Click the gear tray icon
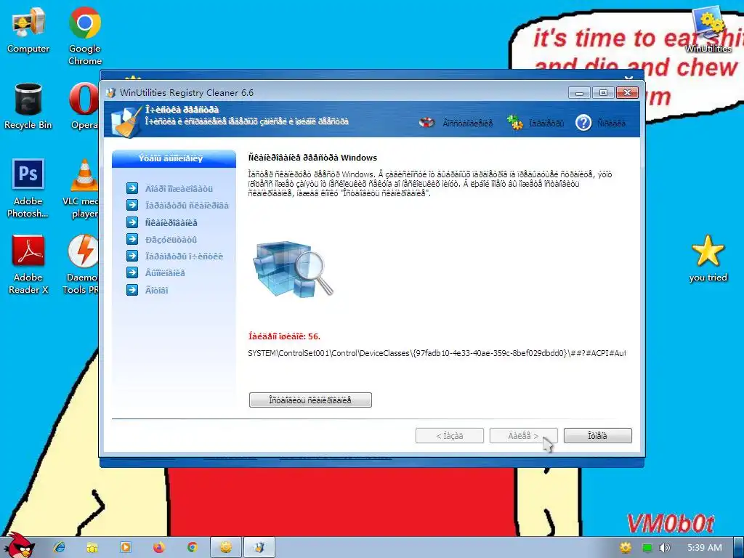 pos(626,548)
